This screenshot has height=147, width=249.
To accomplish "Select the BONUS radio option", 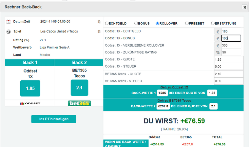I will click(x=136, y=23).
